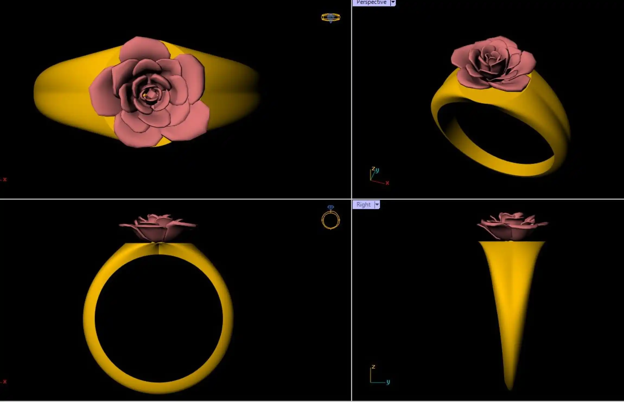Click the horizontal divider between top and bottom viewports
Viewport: 624px width, 402px height.
(x=176, y=199)
